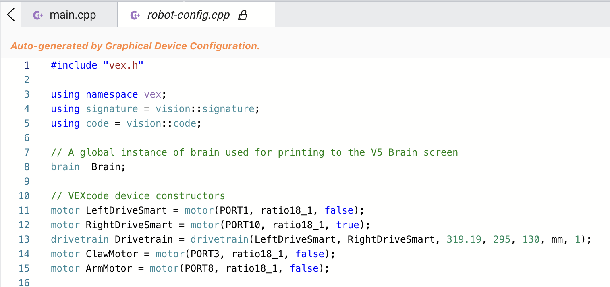610x287 pixels.
Task: Click the 'Drivetrain' variable name on line 13
Action: coord(144,239)
